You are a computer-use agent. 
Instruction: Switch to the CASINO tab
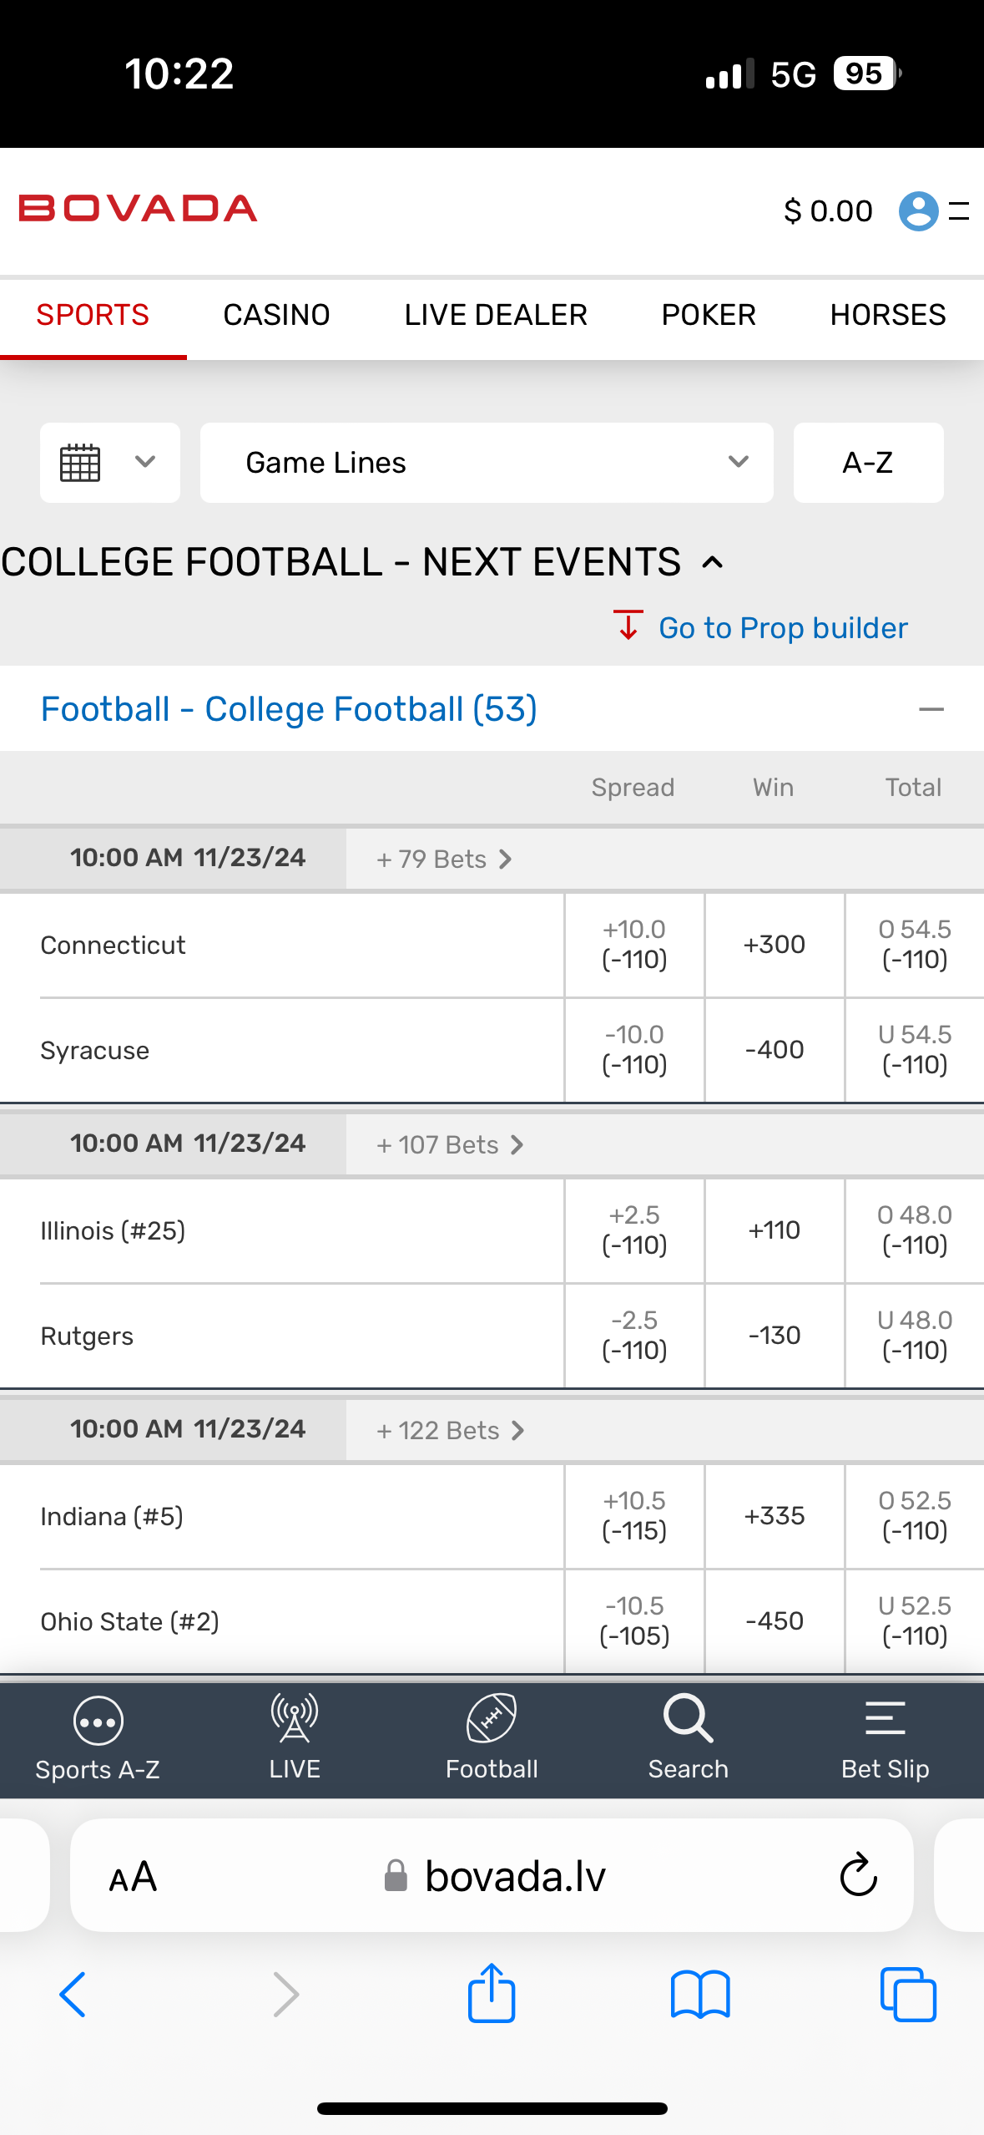point(276,315)
